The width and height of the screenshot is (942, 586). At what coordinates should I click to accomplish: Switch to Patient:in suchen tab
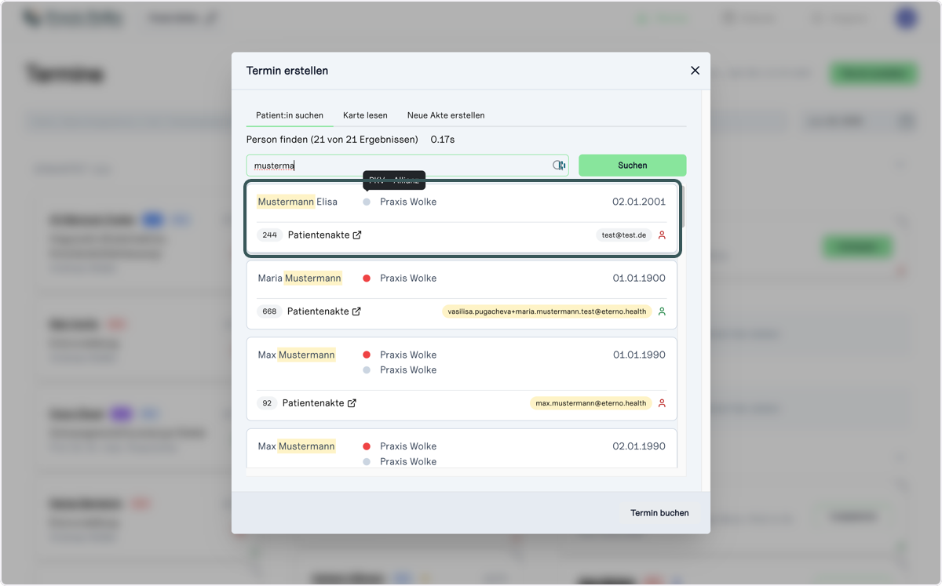pos(290,115)
